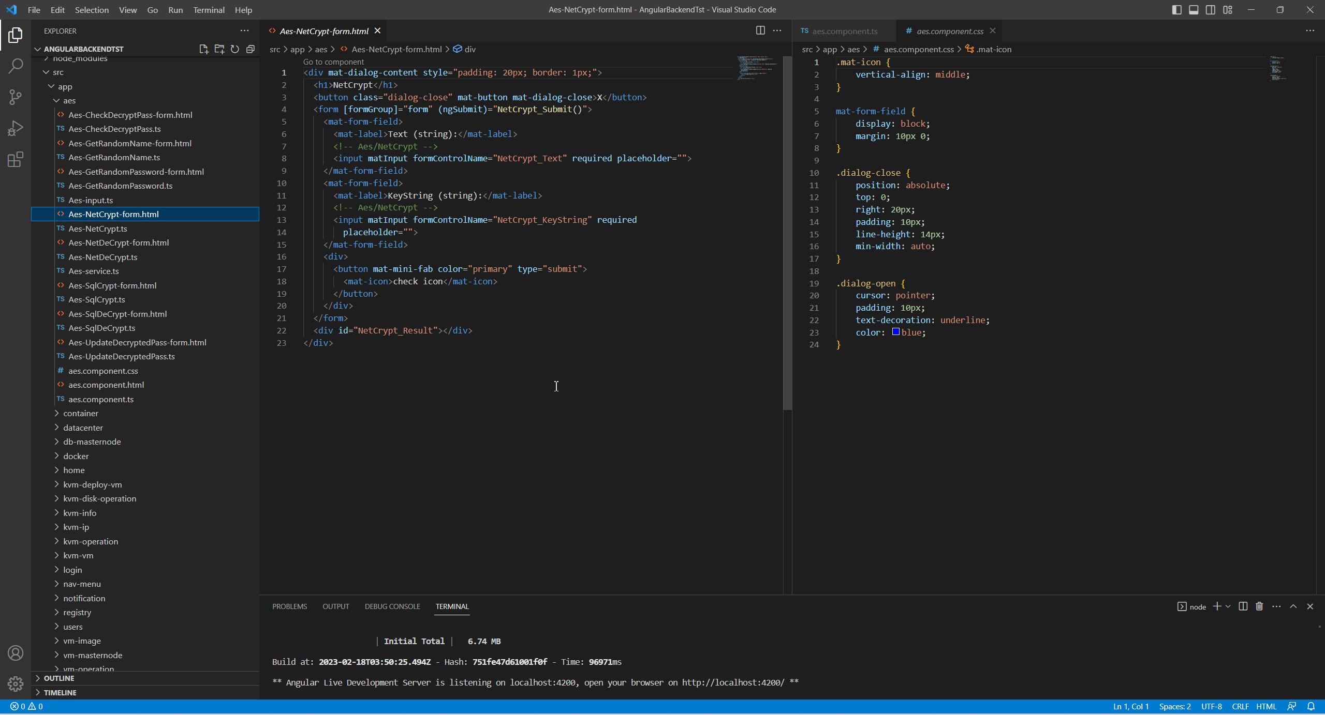Switch to the PROBLEMS panel tab
Screen dimensions: 1325x715
(x=289, y=606)
